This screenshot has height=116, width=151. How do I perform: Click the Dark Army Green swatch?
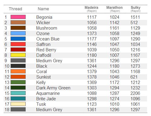[18, 88]
